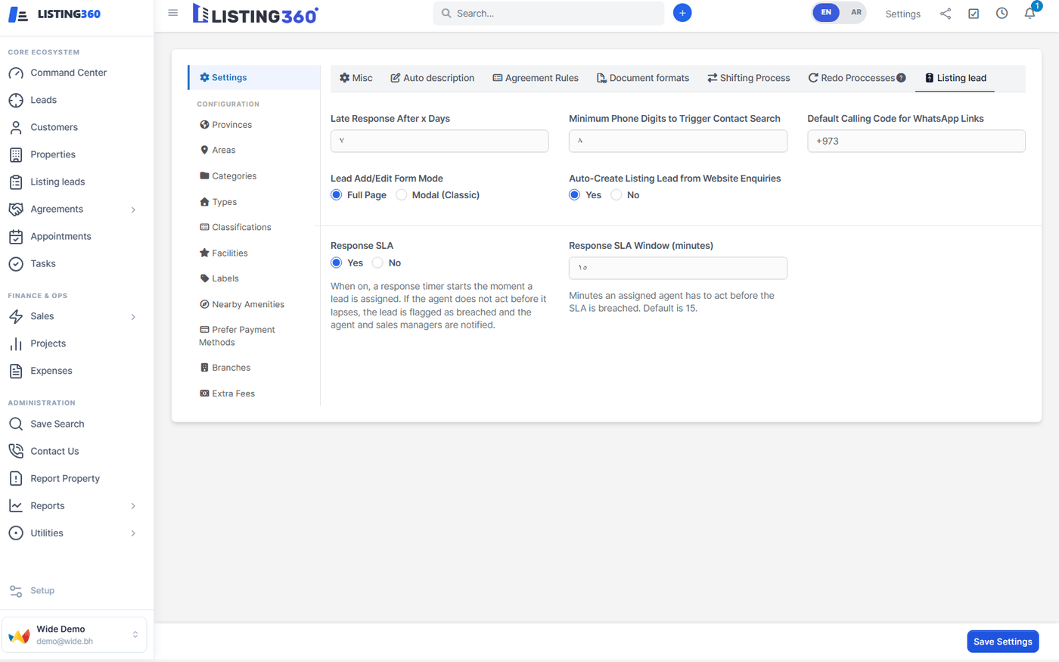Switch to the Document formats tab
Image resolution: width=1059 pixels, height=662 pixels.
pyautogui.click(x=643, y=78)
